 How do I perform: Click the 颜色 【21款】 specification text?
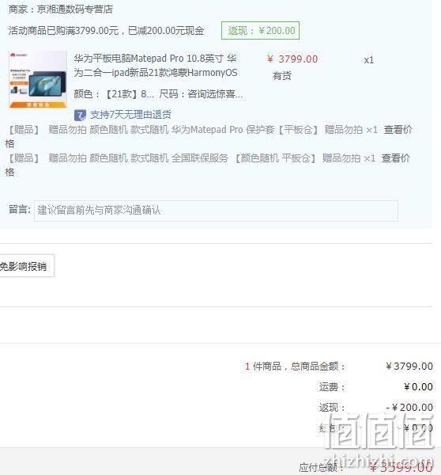[114, 94]
